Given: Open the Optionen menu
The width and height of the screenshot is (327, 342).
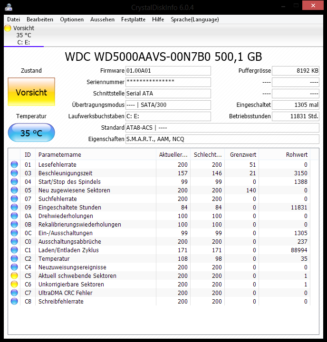Looking at the screenshot, I should coord(72,19).
